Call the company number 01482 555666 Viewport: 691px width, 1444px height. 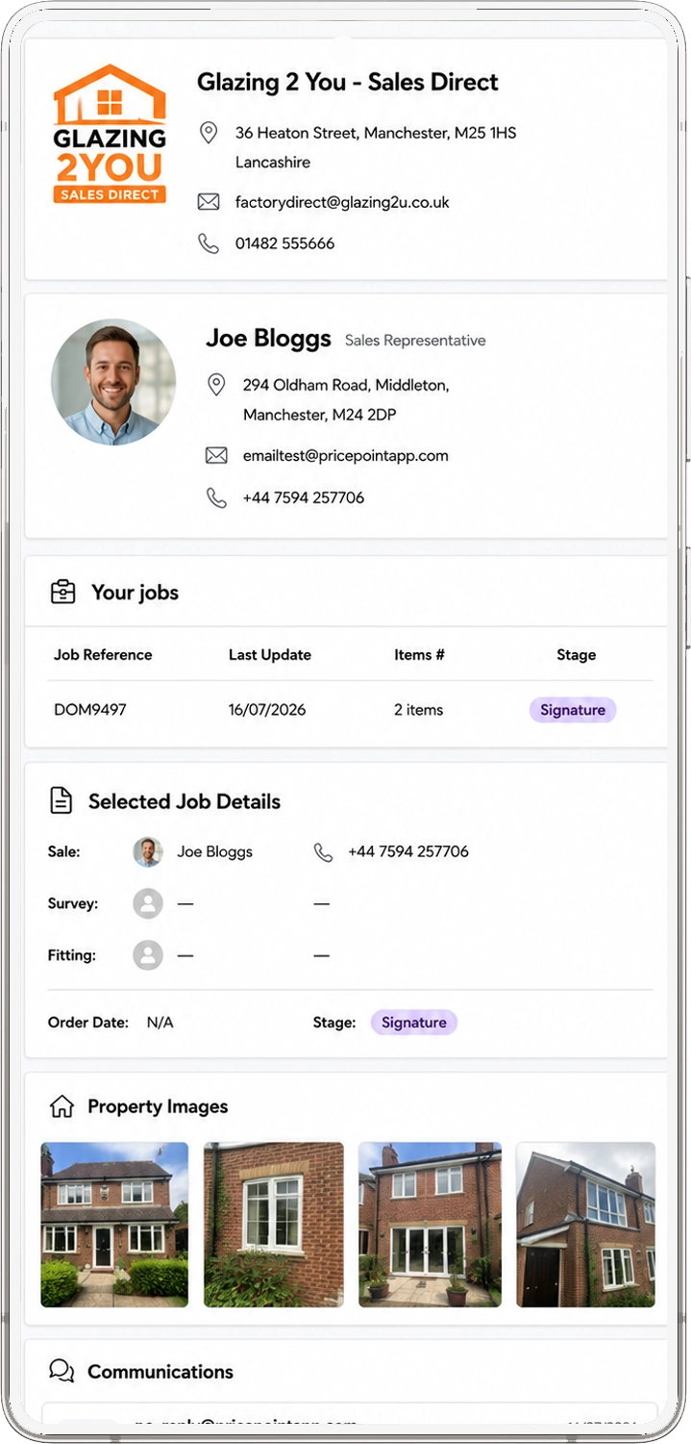click(x=285, y=243)
